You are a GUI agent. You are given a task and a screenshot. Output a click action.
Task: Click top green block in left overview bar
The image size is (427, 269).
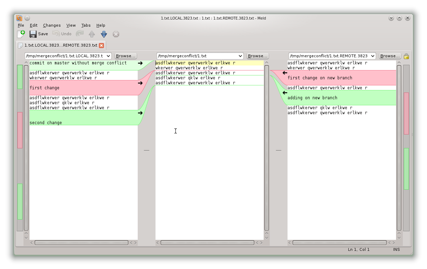(20, 77)
